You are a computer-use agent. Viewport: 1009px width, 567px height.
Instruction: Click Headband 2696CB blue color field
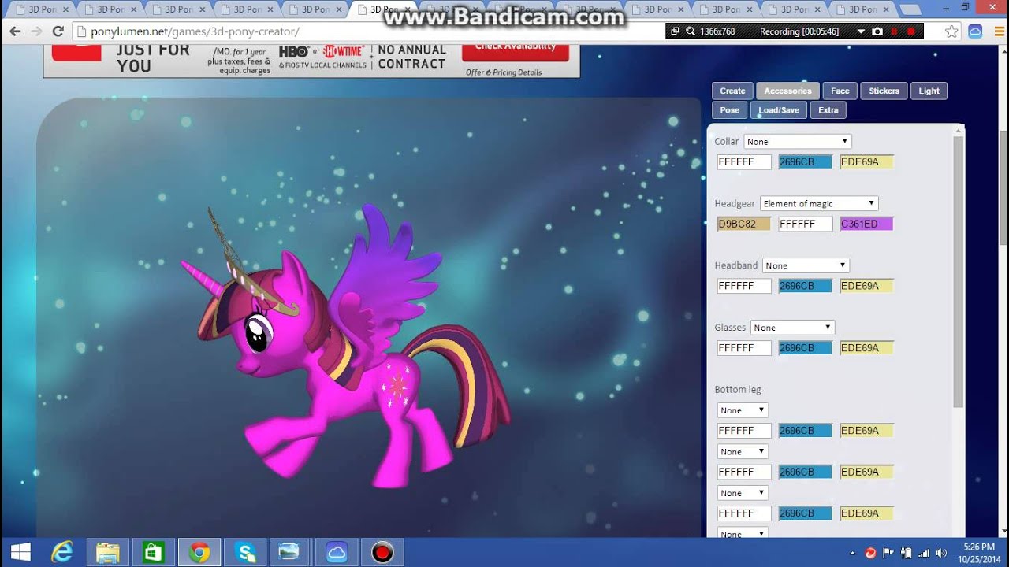click(x=805, y=286)
